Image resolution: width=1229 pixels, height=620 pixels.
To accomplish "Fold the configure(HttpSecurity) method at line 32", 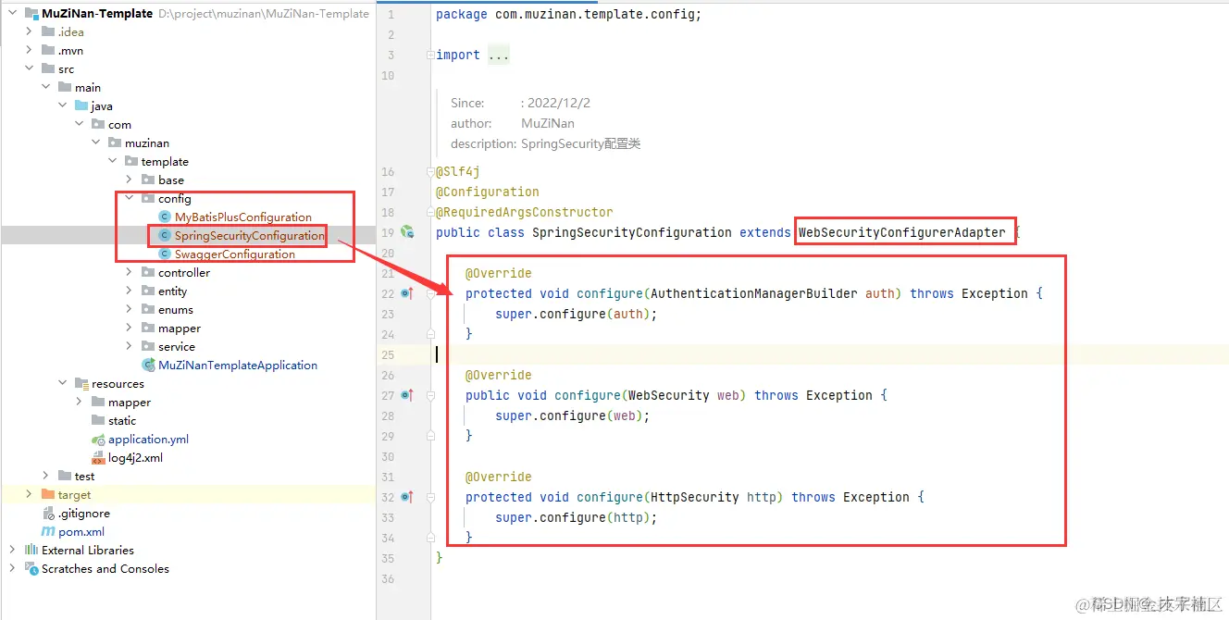I will pos(430,497).
